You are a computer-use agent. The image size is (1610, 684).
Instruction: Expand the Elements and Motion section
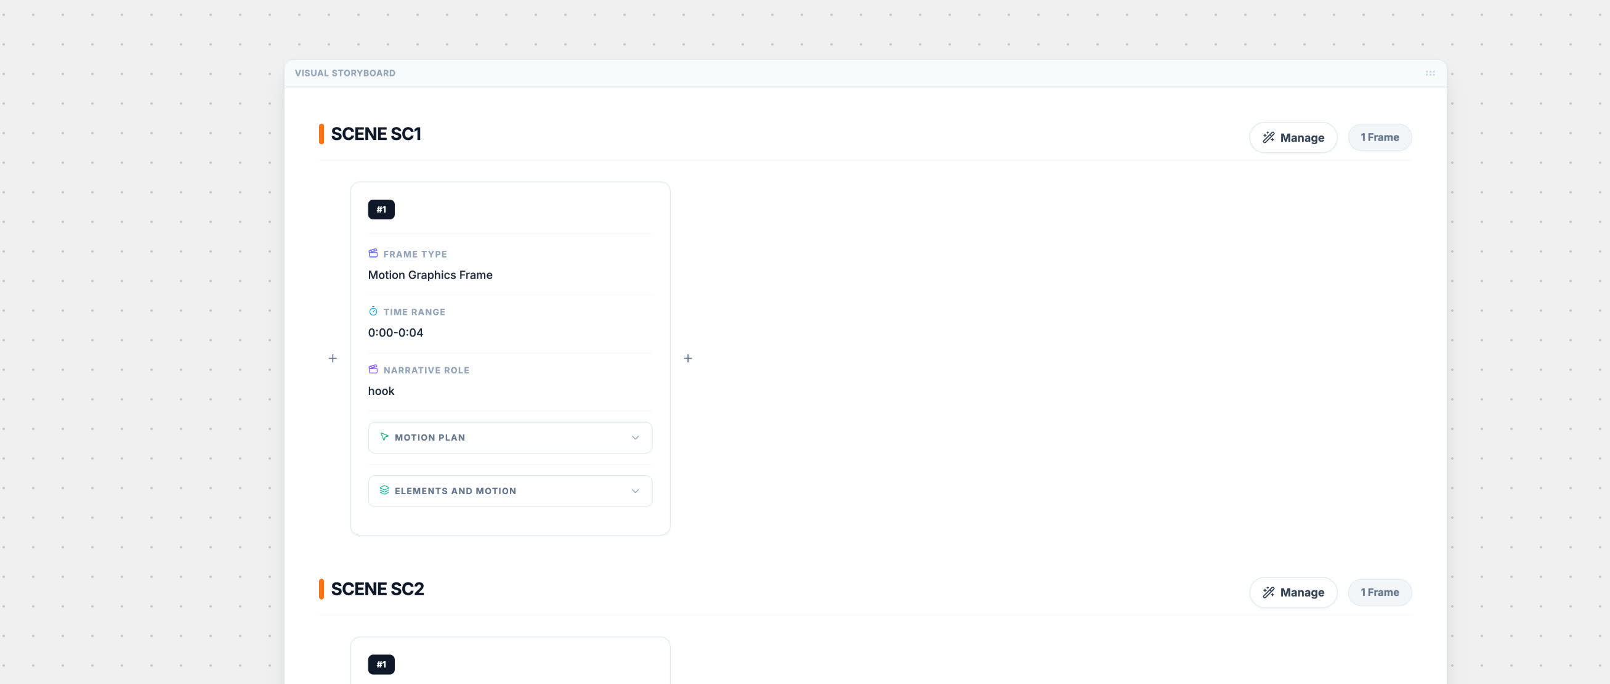pyautogui.click(x=510, y=491)
